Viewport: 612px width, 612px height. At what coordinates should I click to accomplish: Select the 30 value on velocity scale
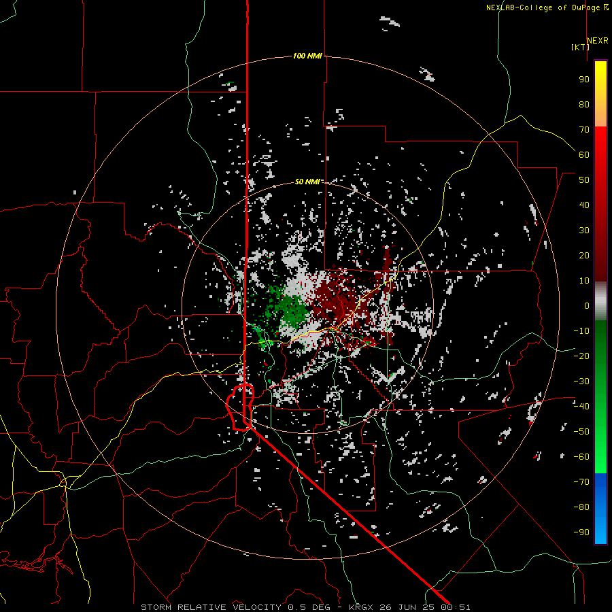click(584, 231)
